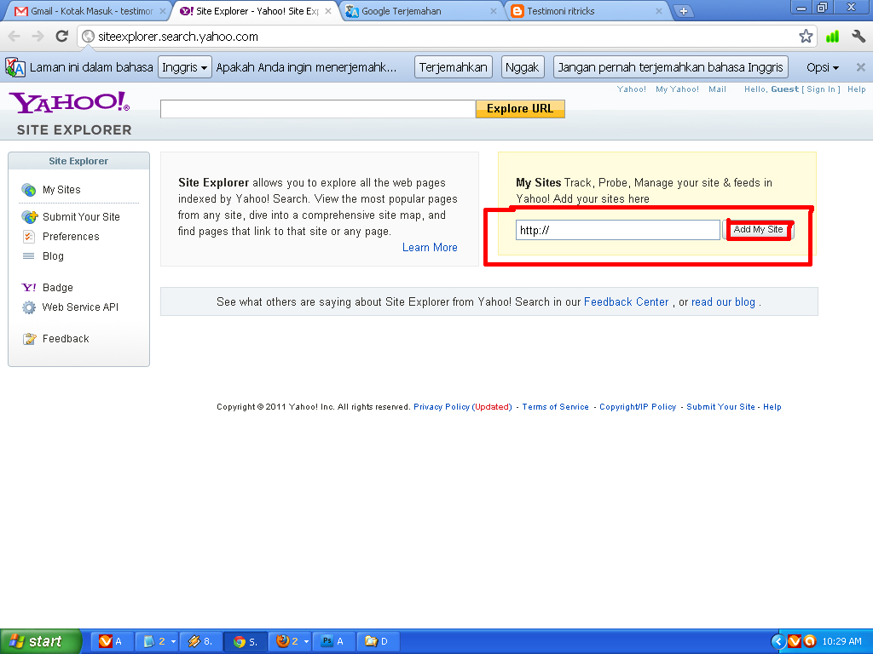Focus the http:// site input field
The width and height of the screenshot is (873, 654).
(x=618, y=230)
